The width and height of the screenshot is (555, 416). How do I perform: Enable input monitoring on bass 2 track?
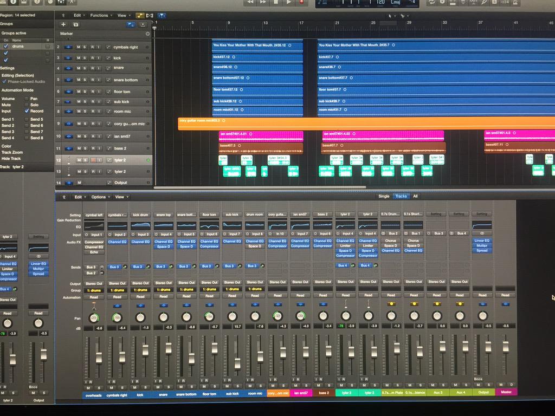tap(99, 148)
